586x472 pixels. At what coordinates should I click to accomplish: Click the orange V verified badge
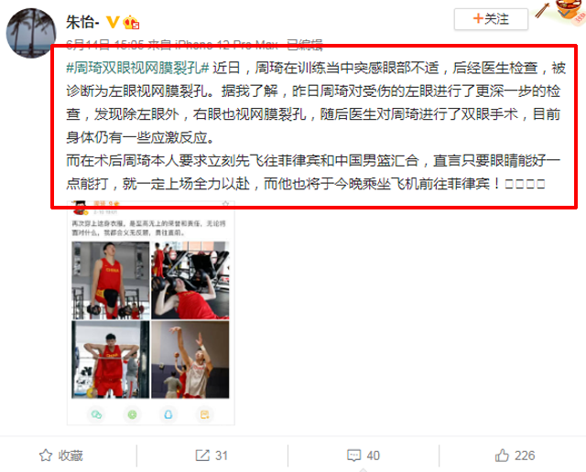point(113,22)
